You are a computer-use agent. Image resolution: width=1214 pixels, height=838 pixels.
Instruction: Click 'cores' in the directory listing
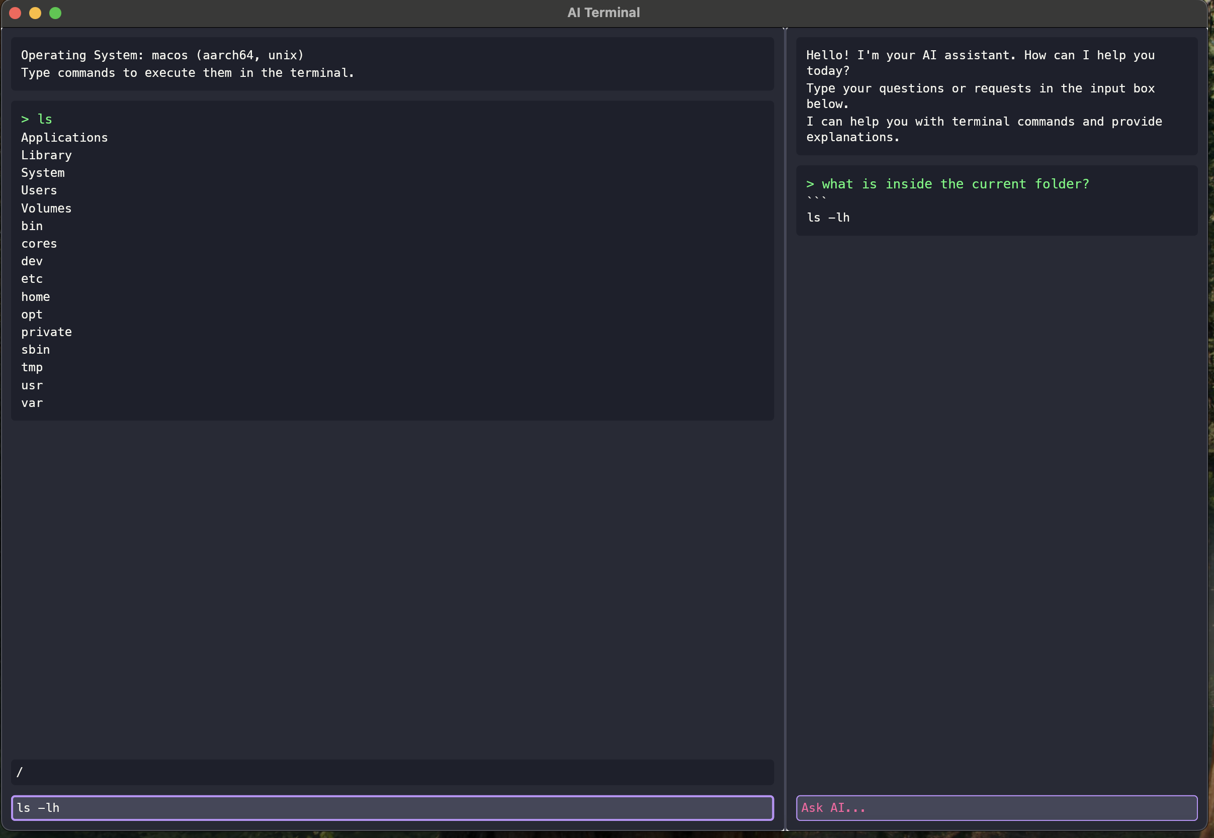(39, 244)
